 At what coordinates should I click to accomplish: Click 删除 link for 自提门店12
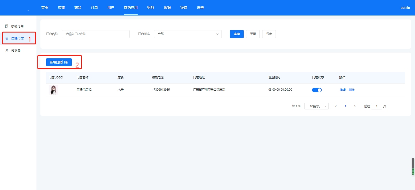pyautogui.click(x=352, y=90)
